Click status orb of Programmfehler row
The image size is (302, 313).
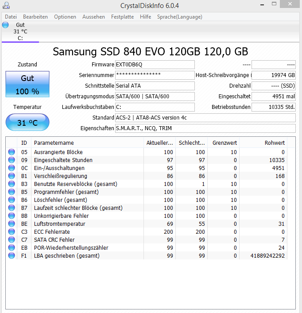click(x=12, y=192)
